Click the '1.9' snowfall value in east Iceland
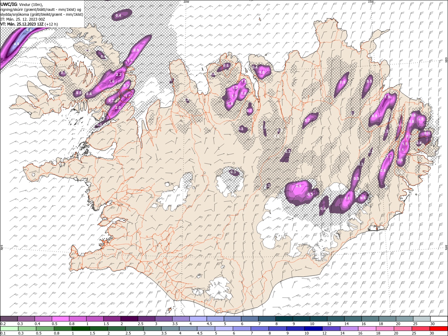The height and width of the screenshot is (336, 448). [x=387, y=97]
